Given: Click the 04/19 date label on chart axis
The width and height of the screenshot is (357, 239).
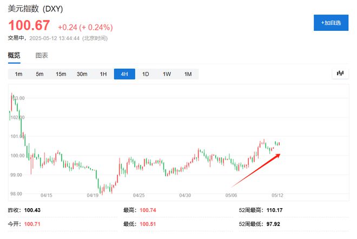Looking at the screenshot, I should coord(92,195).
